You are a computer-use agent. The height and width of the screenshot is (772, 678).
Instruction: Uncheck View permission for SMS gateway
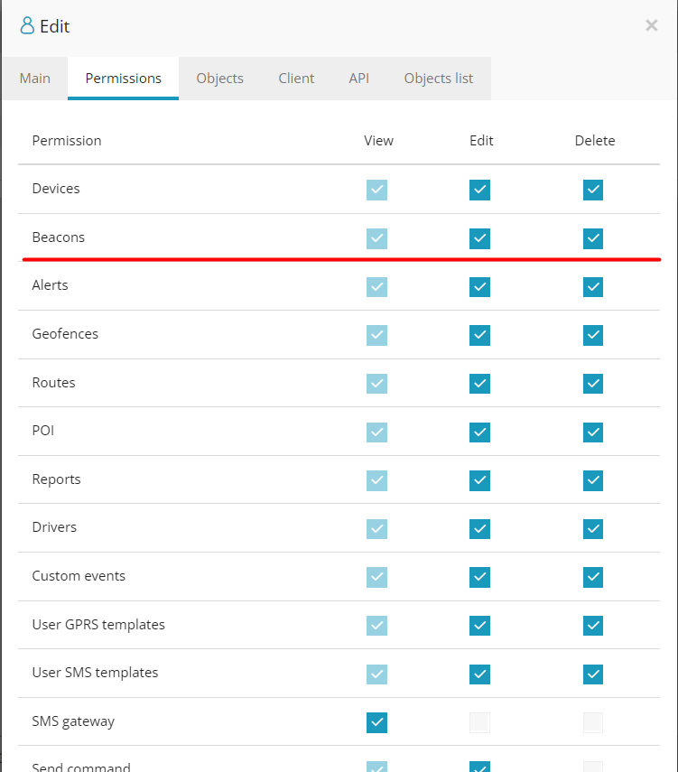(376, 722)
